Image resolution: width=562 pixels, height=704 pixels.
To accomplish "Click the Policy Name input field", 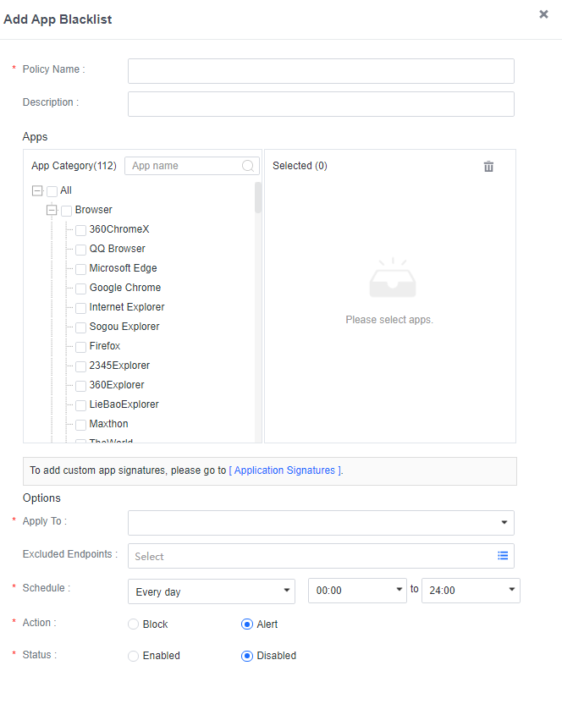I will pyautogui.click(x=321, y=71).
